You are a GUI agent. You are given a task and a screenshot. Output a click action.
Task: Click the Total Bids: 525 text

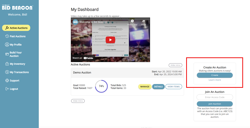click(118, 85)
